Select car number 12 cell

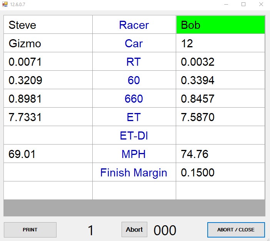[x=220, y=43]
